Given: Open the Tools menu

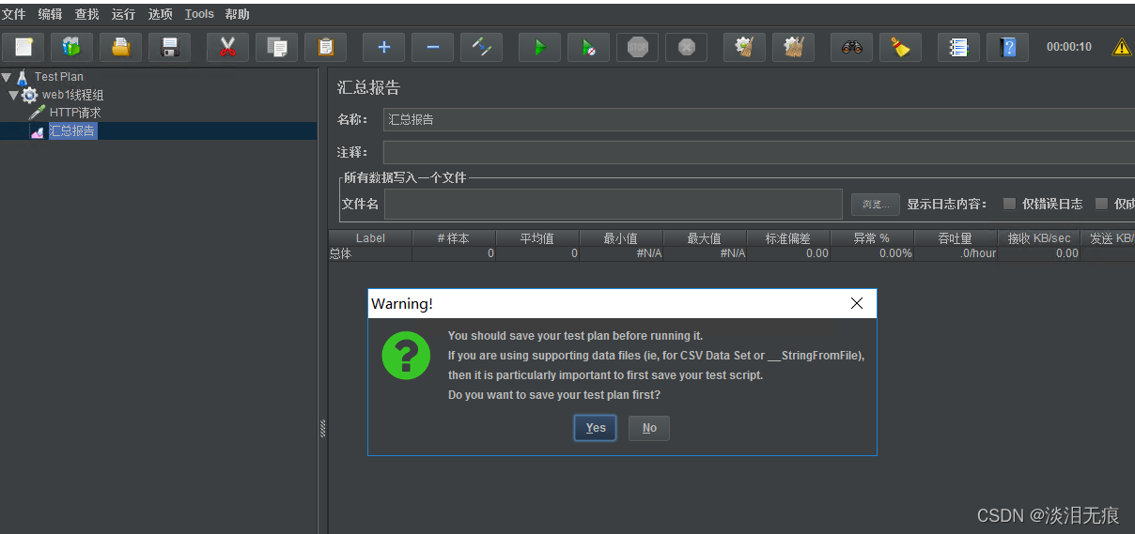Looking at the screenshot, I should (199, 14).
